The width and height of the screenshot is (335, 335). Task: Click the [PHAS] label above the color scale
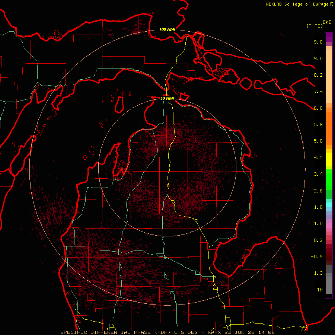pyautogui.click(x=315, y=26)
